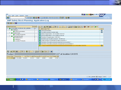The image size is (121, 90).
Task: Collapse the Planning Results tree node
Action: pos(10,36)
